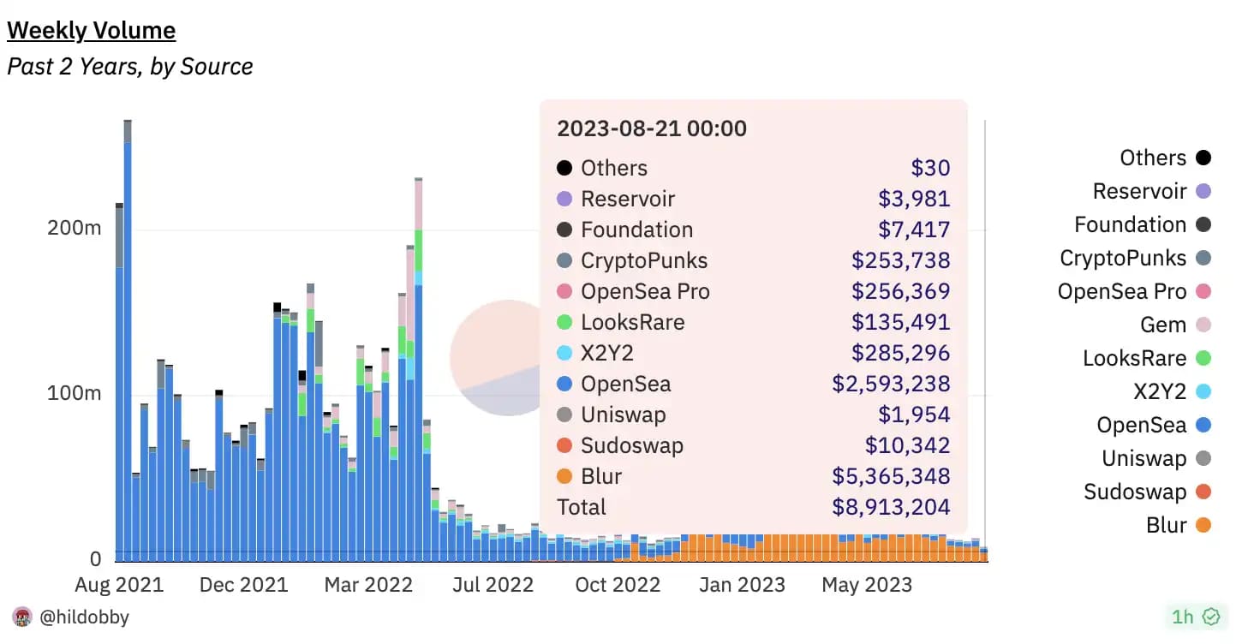Click the grey Uniswap legend dot

click(x=1203, y=458)
